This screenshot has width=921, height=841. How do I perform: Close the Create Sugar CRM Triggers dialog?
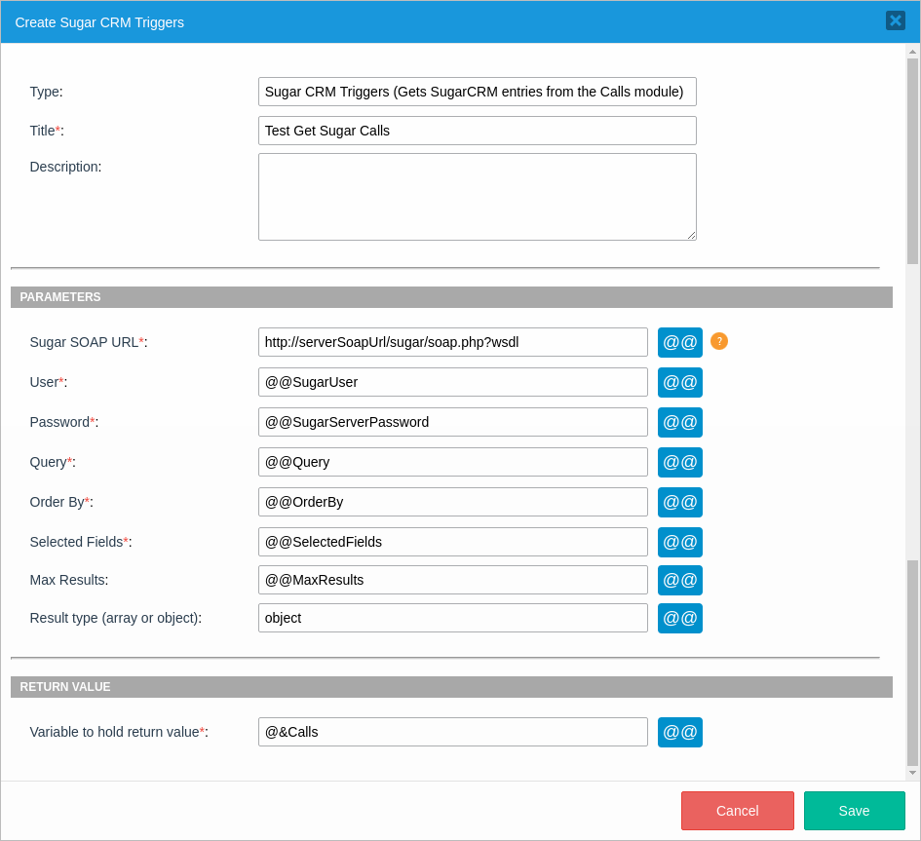pos(895,20)
